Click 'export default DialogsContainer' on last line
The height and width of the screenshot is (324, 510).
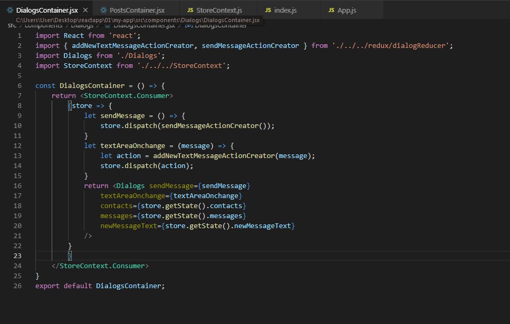coord(100,286)
